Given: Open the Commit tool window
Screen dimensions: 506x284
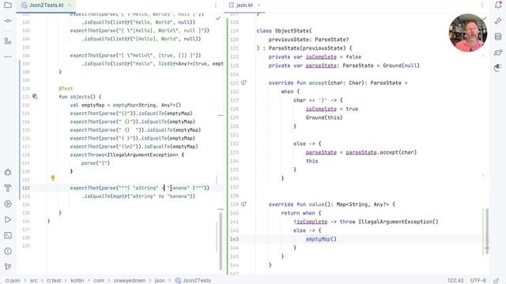Looking at the screenshot, I should 8,21.
